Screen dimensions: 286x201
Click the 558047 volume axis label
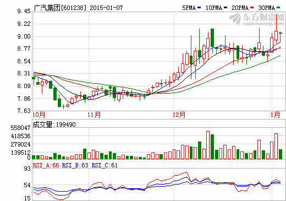[20, 128]
